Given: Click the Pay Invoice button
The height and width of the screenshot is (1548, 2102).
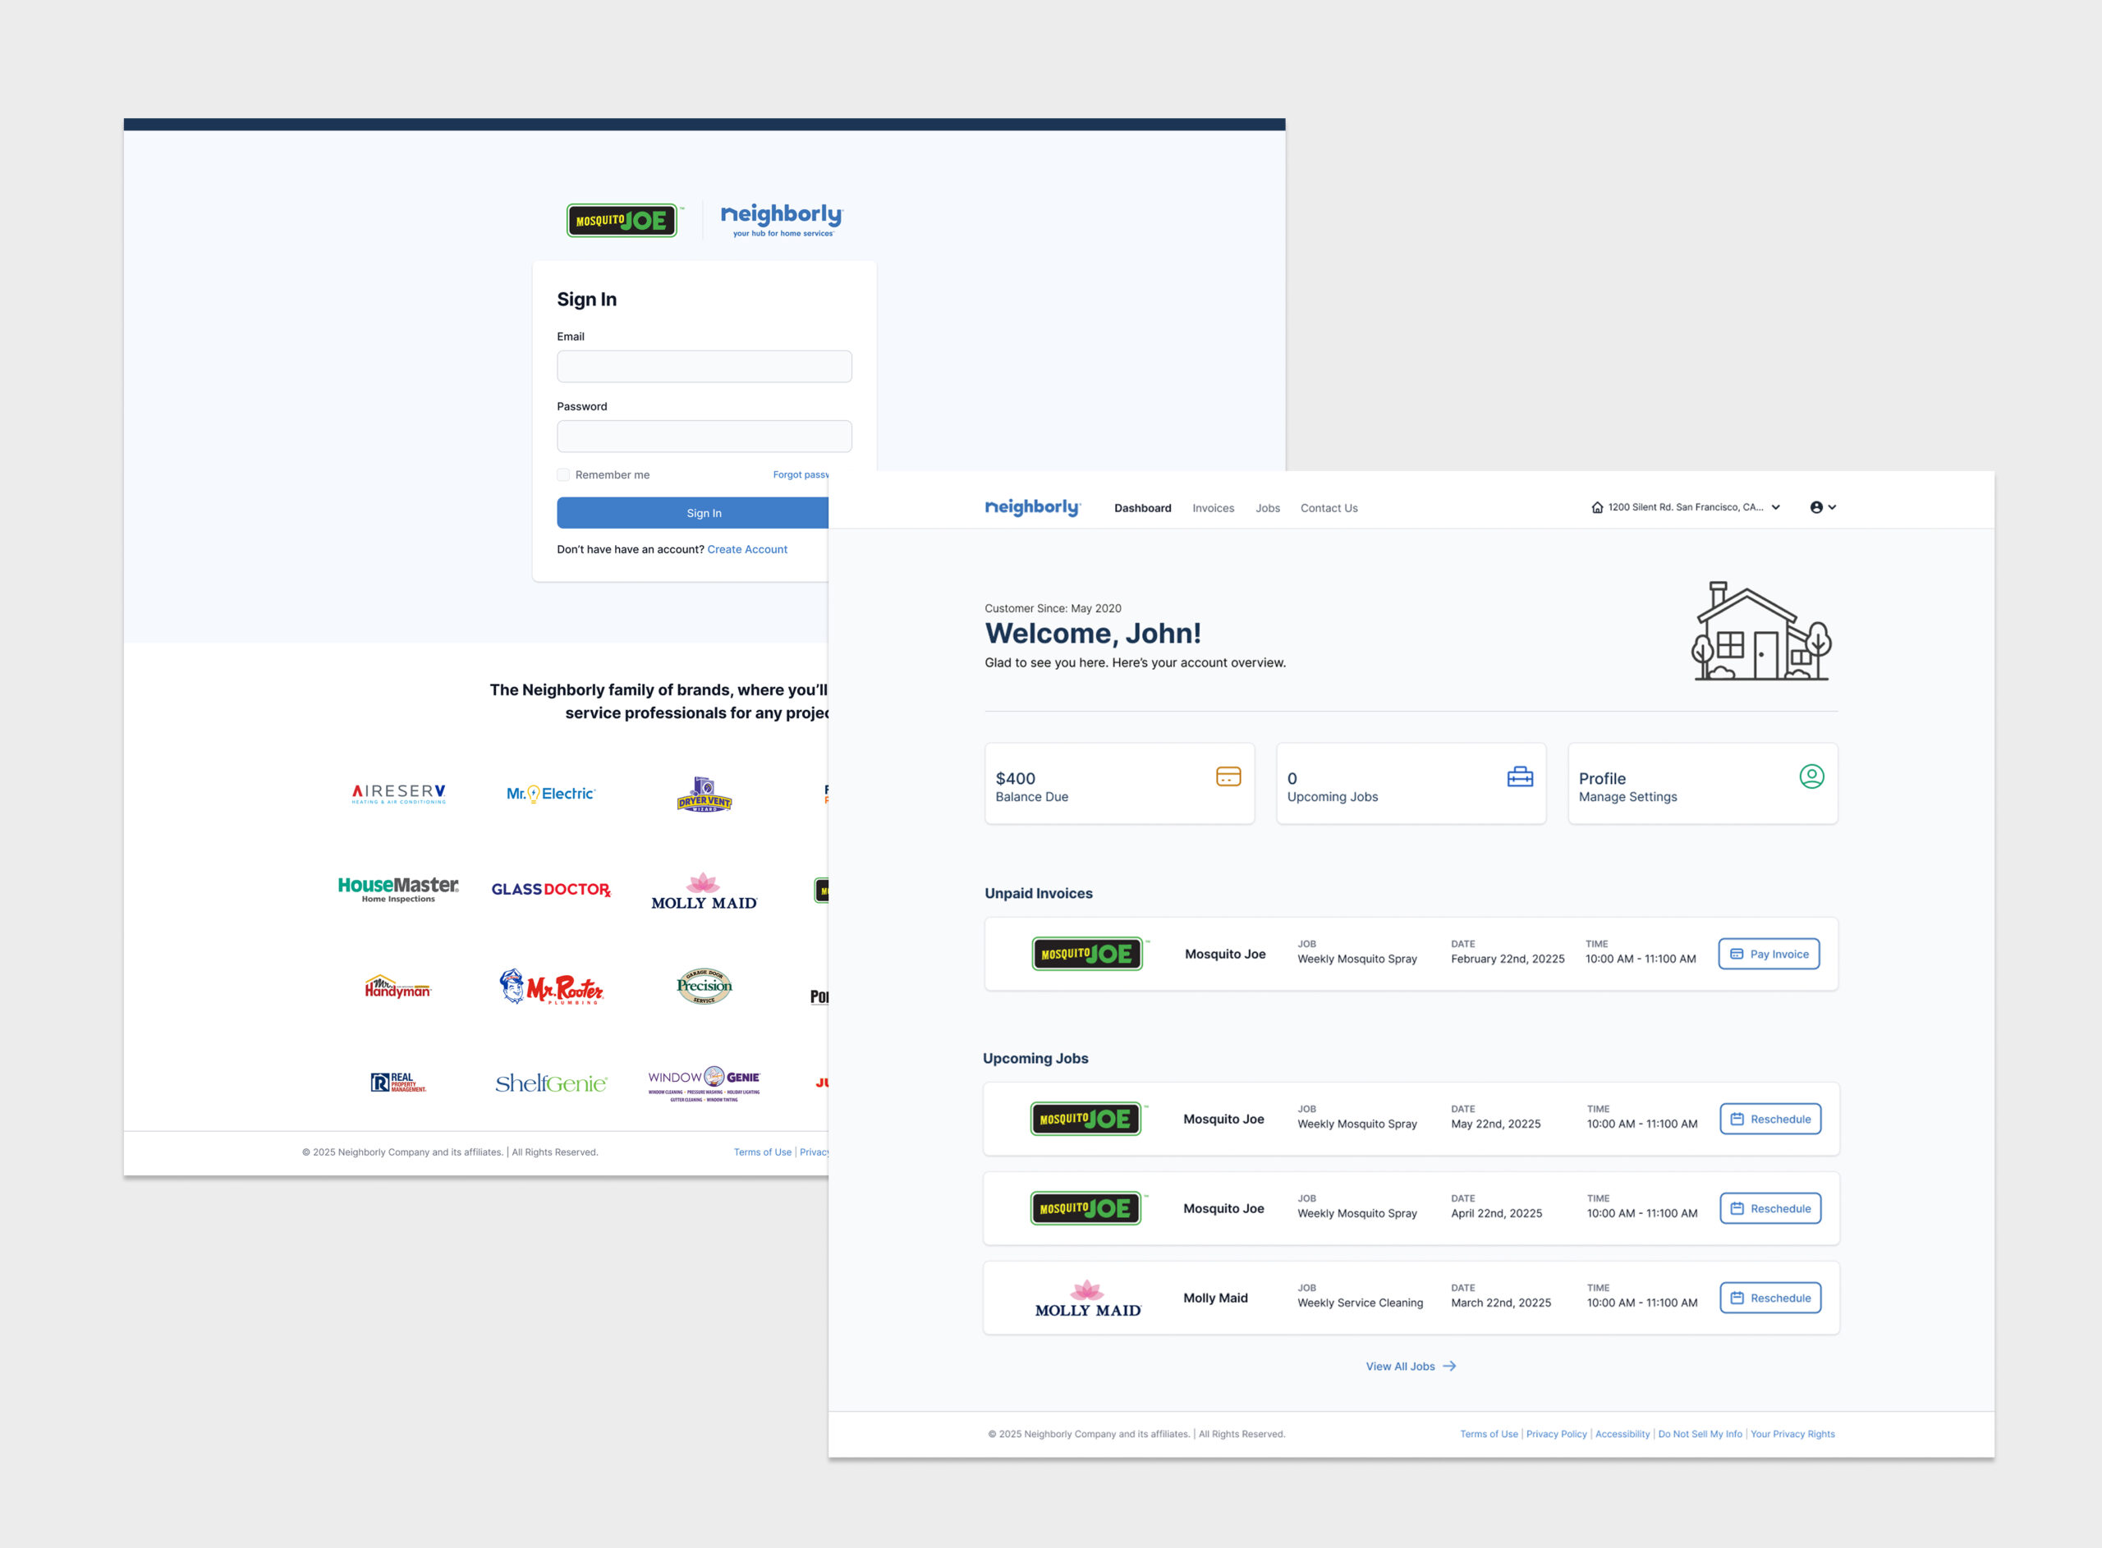Looking at the screenshot, I should click(x=1769, y=954).
